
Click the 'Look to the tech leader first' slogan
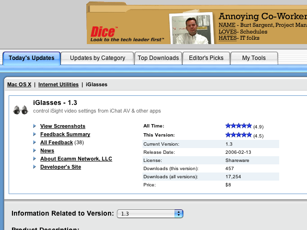point(127,40)
